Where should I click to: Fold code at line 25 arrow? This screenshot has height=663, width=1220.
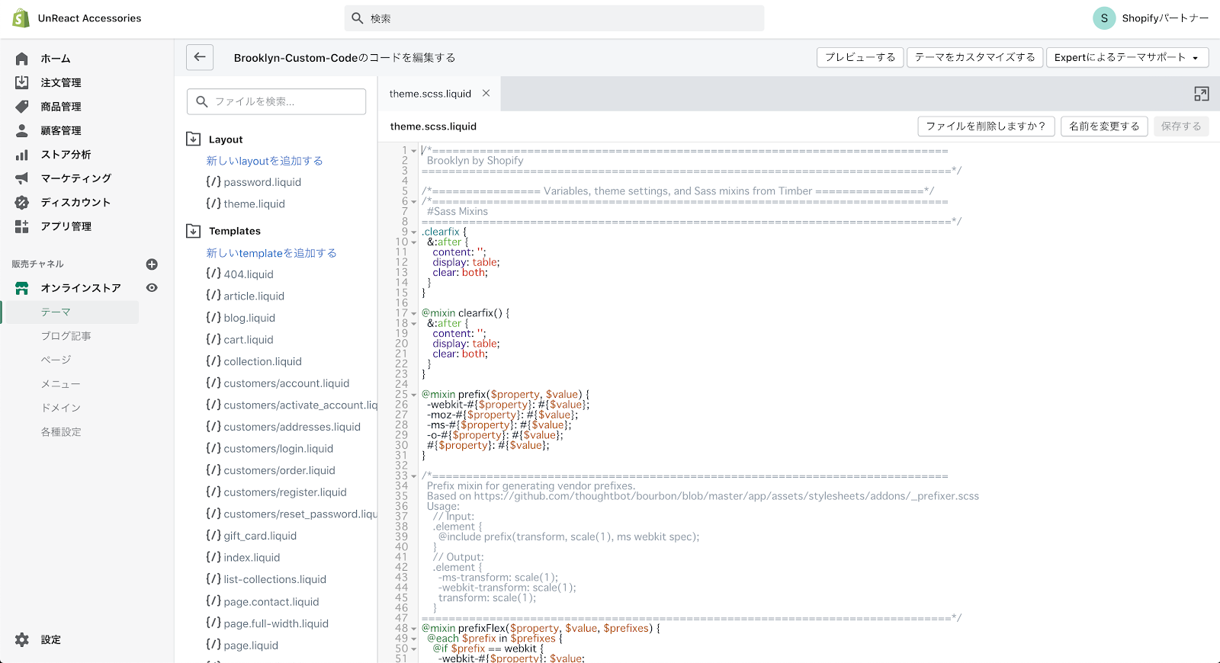click(414, 395)
